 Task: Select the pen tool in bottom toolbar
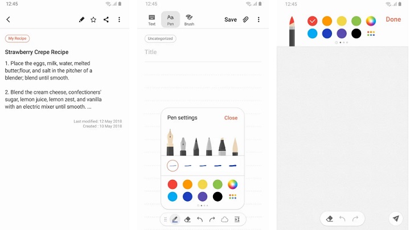175,220
